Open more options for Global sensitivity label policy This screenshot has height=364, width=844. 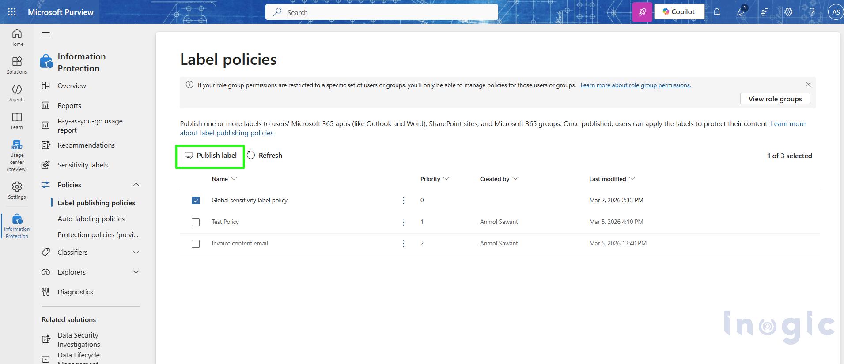click(x=403, y=201)
